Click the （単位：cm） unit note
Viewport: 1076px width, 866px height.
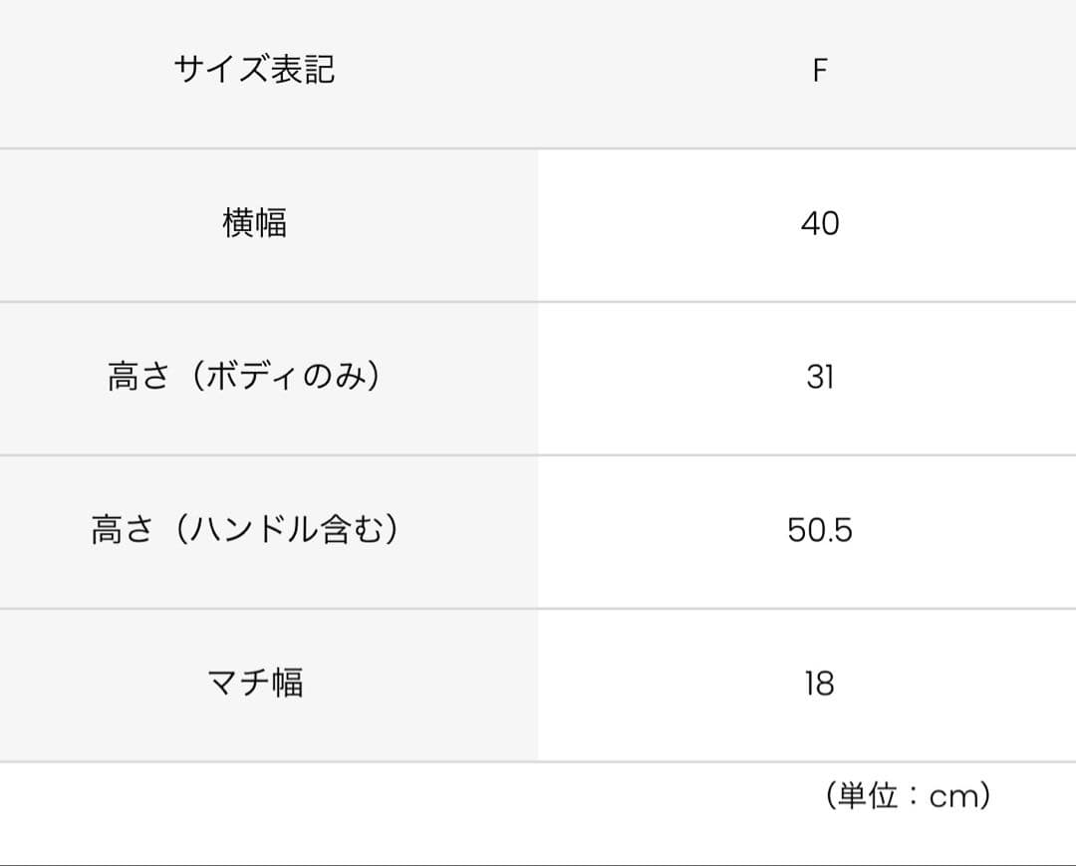(907, 796)
